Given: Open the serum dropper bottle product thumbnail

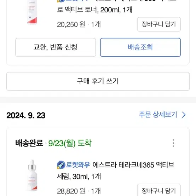Looking at the screenshot, I should (x=33, y=175).
